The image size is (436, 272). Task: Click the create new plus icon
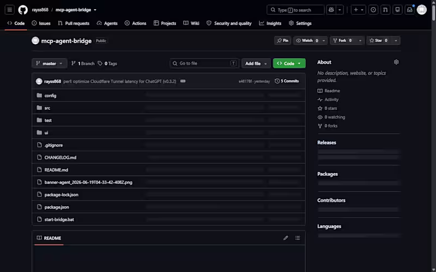[x=356, y=10]
